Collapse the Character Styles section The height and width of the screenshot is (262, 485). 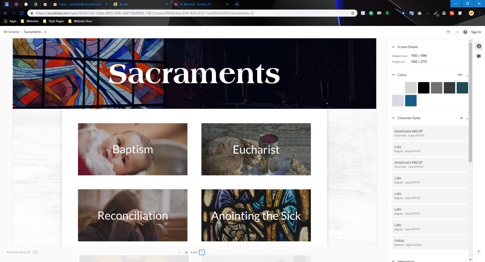[393, 118]
